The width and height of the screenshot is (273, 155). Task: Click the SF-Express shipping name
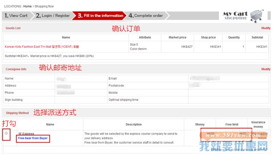26,134
